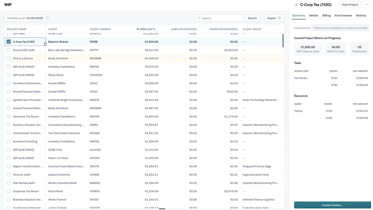Click the search magnifier icon
The height and width of the screenshot is (210, 373).
[x=199, y=18]
